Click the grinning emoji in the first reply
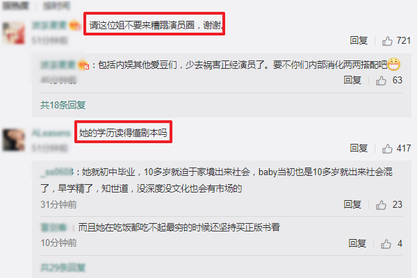417x278 pixels. pos(393,65)
